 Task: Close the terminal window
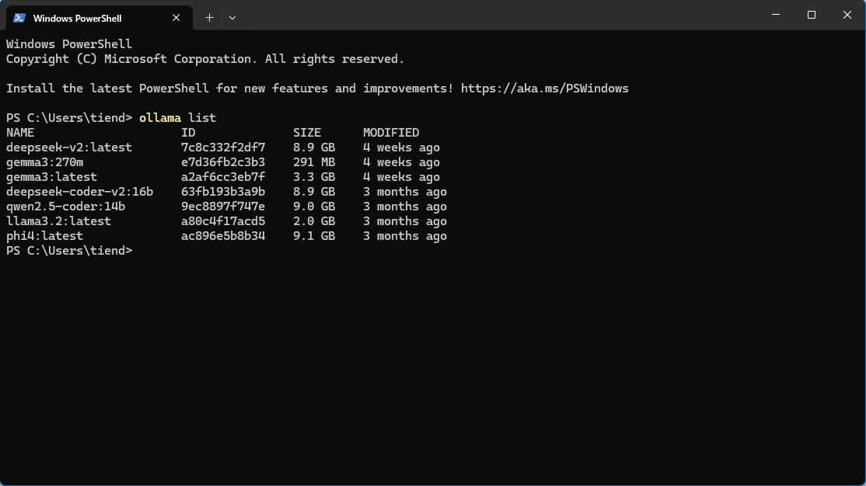847,15
